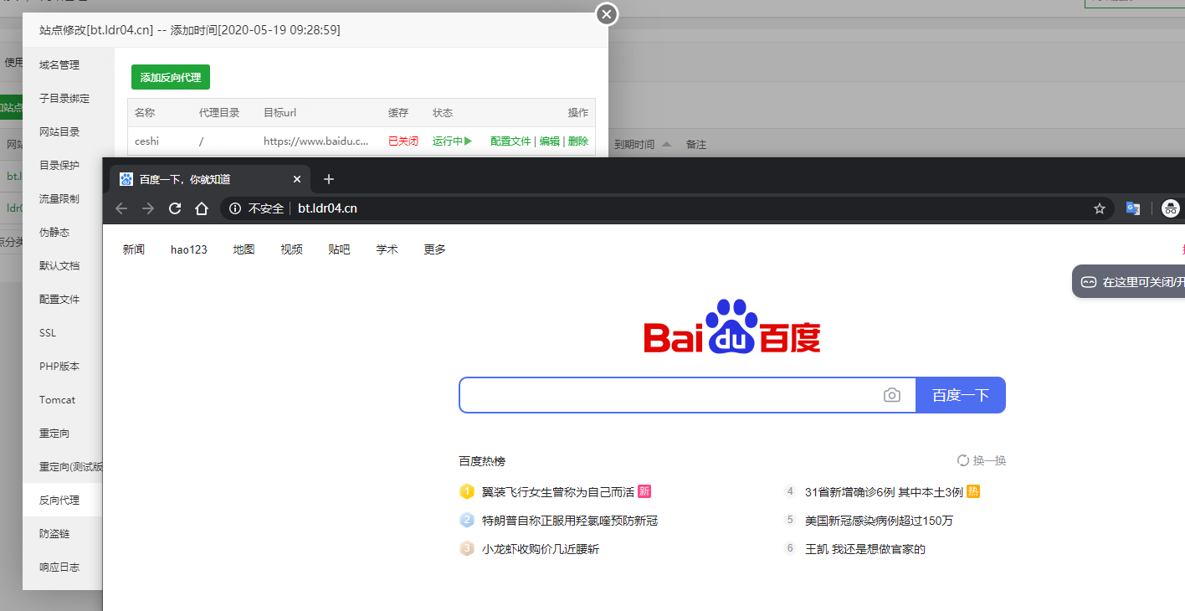The height and width of the screenshot is (611, 1185).
Task: Open 响应日志 sidebar item
Action: click(x=59, y=567)
